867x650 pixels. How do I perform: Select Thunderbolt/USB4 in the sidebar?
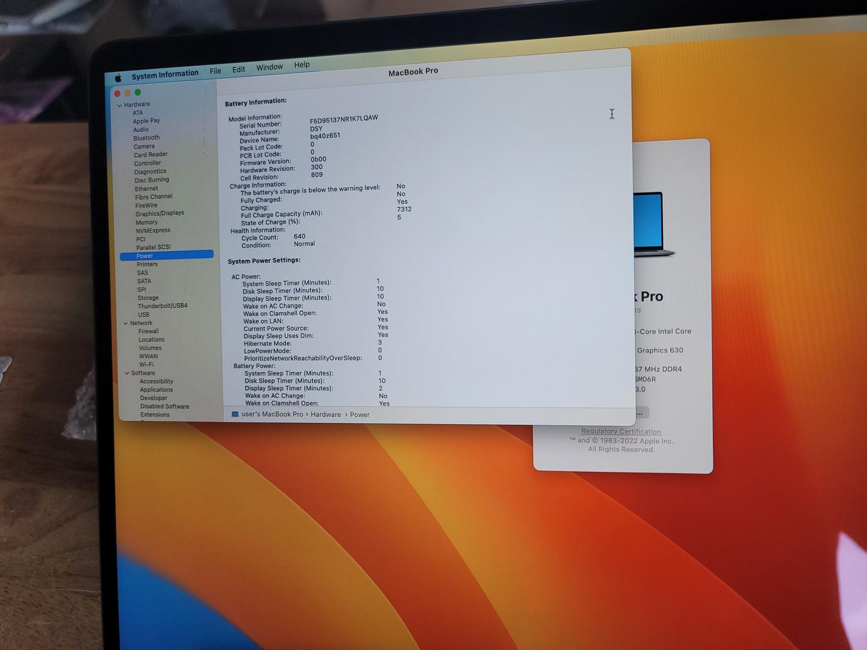[x=163, y=306]
